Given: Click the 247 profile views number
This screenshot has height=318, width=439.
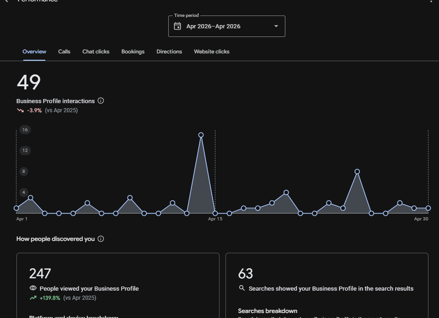Looking at the screenshot, I should (x=40, y=274).
